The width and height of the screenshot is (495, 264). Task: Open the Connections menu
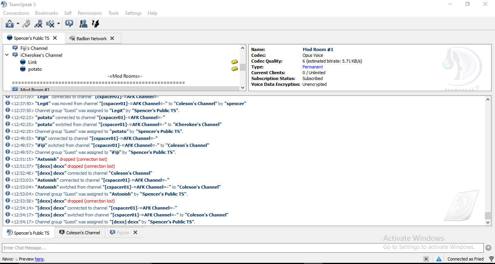click(x=16, y=13)
